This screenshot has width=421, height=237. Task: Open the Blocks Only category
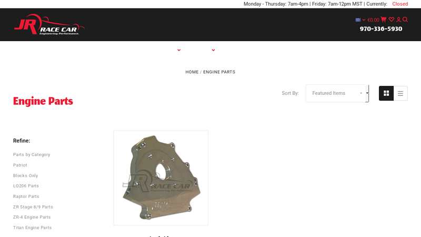(x=25, y=176)
